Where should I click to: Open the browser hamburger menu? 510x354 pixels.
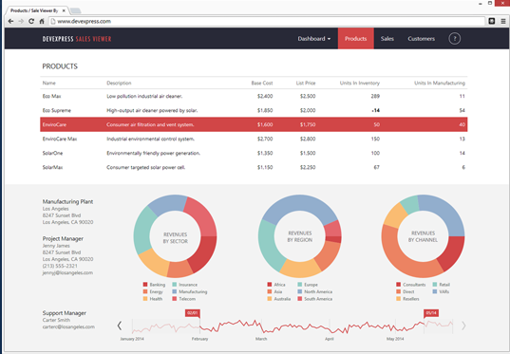pos(502,21)
